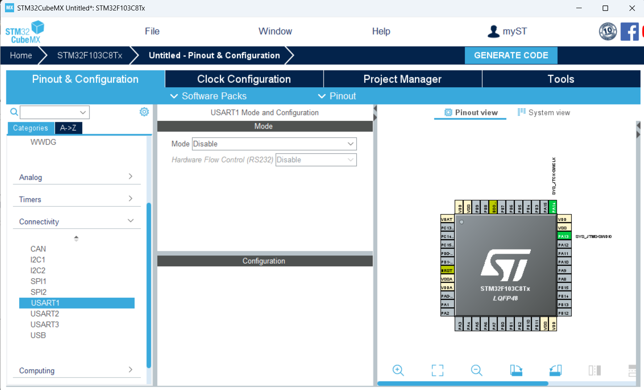Click the GENERATE CODE button
The width and height of the screenshot is (644, 390).
[511, 55]
